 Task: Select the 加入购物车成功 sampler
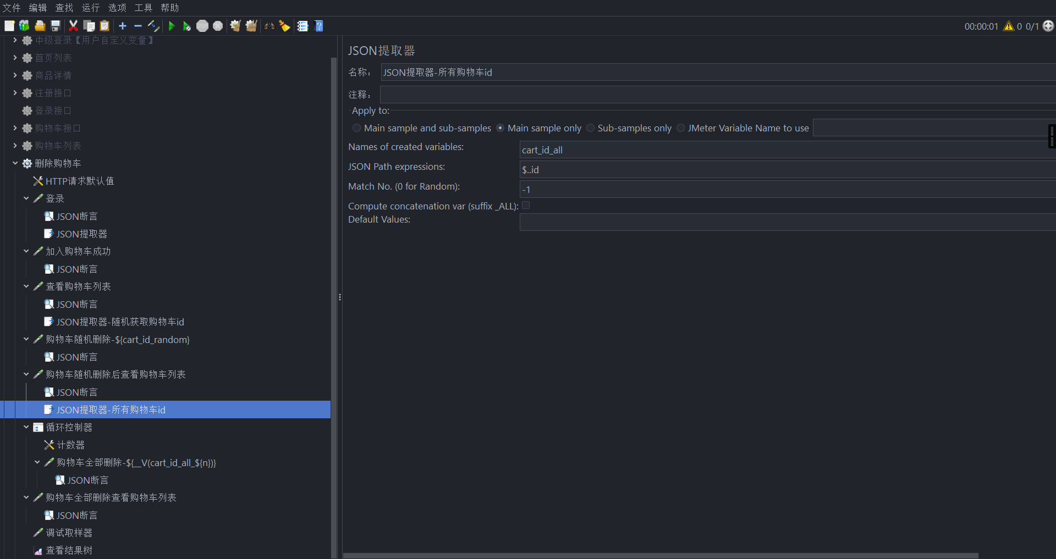(78, 251)
